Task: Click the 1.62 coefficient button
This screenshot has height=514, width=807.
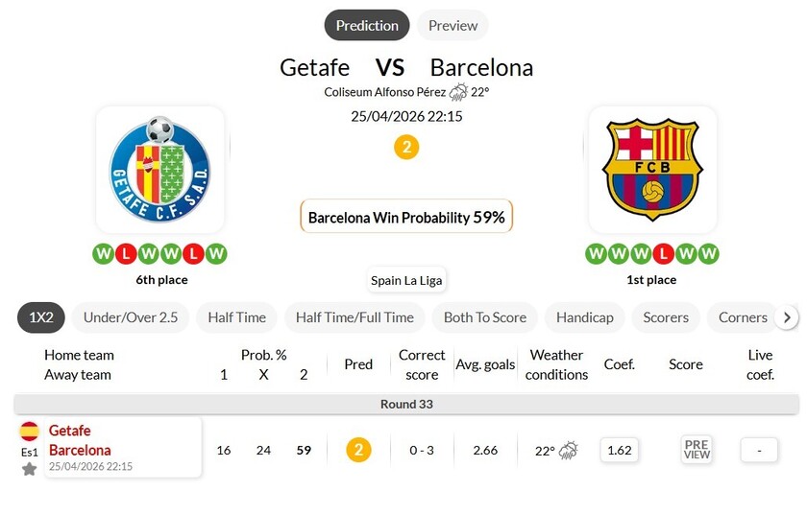Action: click(x=620, y=450)
